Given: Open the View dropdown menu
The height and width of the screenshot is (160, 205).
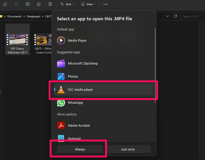Looking at the screenshot, I should pos(88,4).
